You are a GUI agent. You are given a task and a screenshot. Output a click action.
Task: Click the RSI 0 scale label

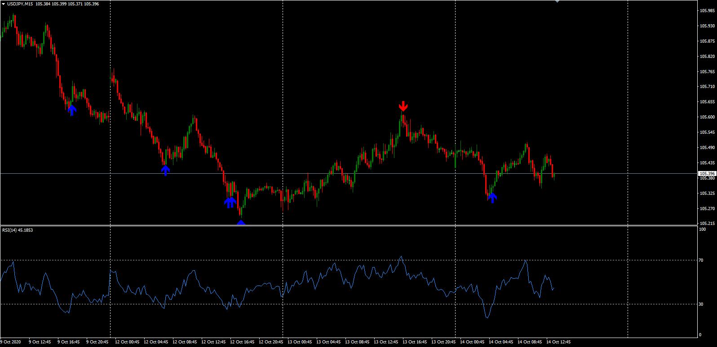(699, 334)
